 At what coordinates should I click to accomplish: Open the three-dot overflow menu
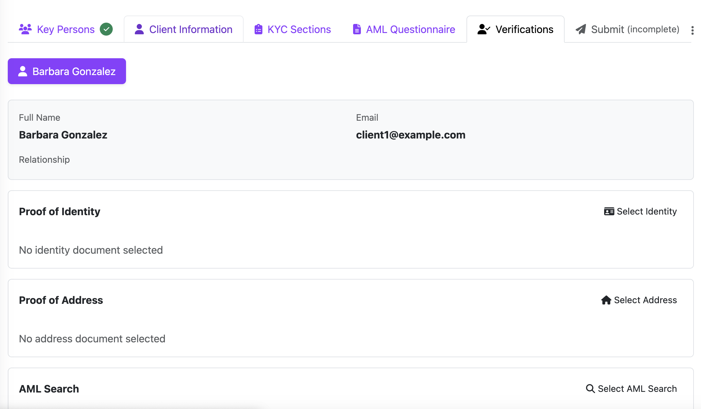tap(692, 30)
